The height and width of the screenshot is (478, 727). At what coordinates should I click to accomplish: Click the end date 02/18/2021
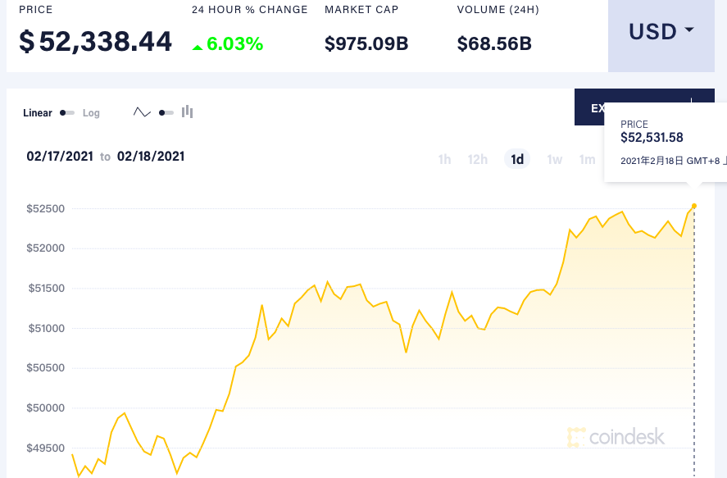click(151, 156)
